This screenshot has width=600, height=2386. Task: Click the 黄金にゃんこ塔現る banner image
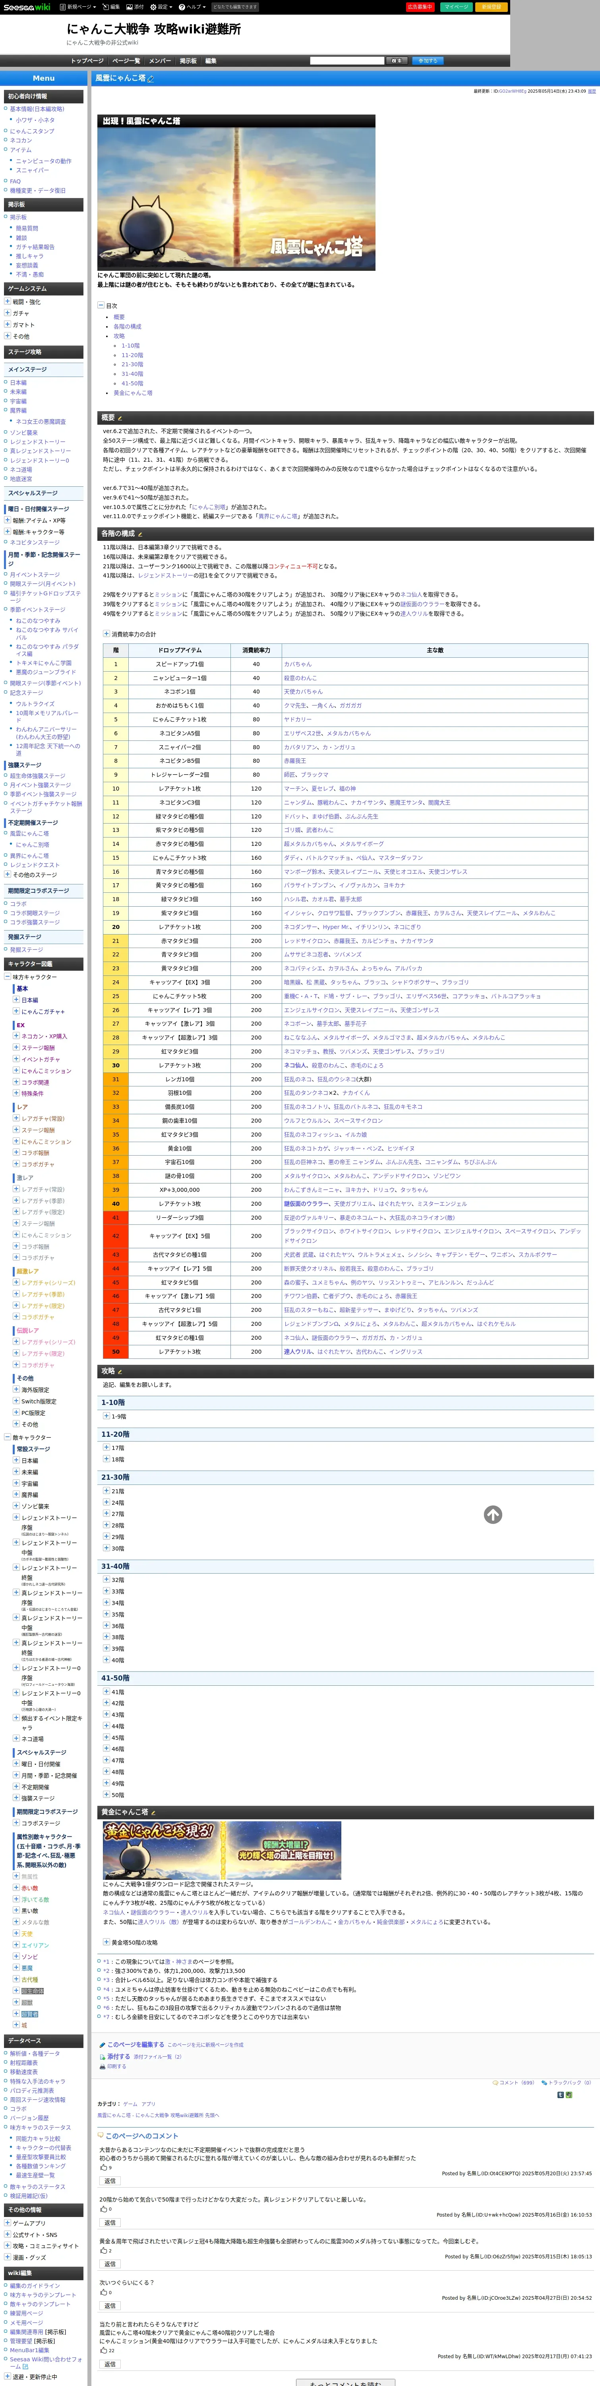coord(222,1852)
